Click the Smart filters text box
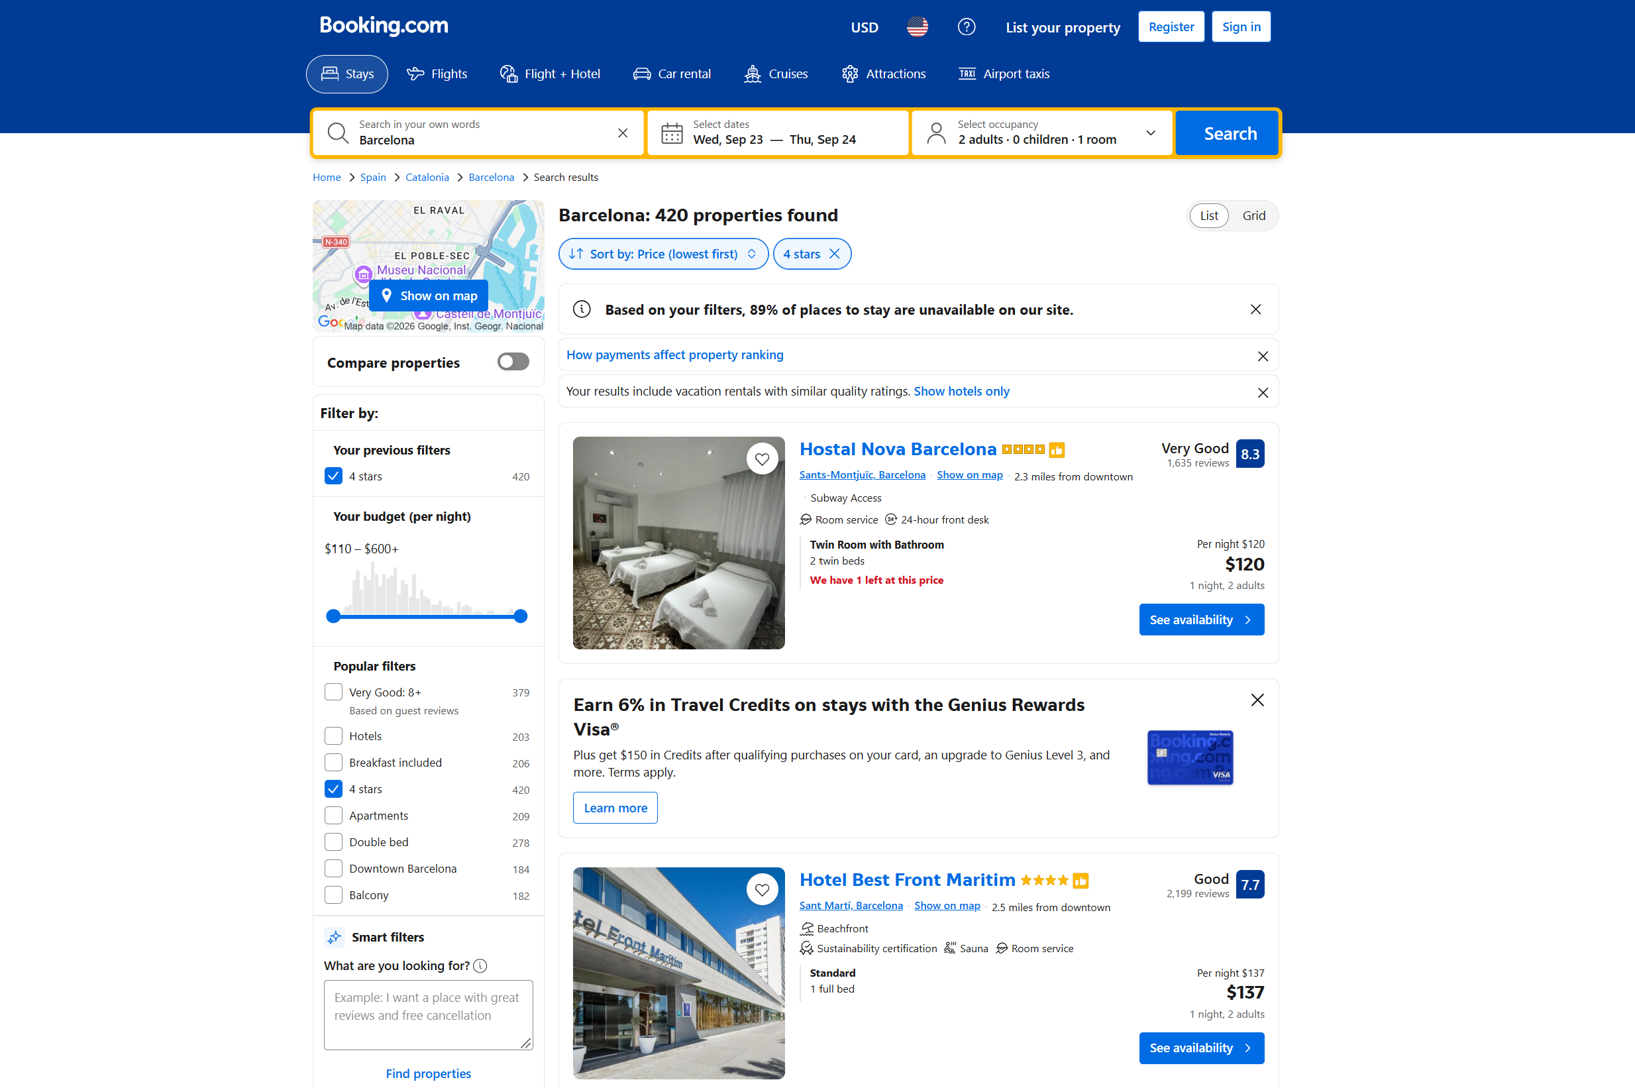 tap(428, 1014)
